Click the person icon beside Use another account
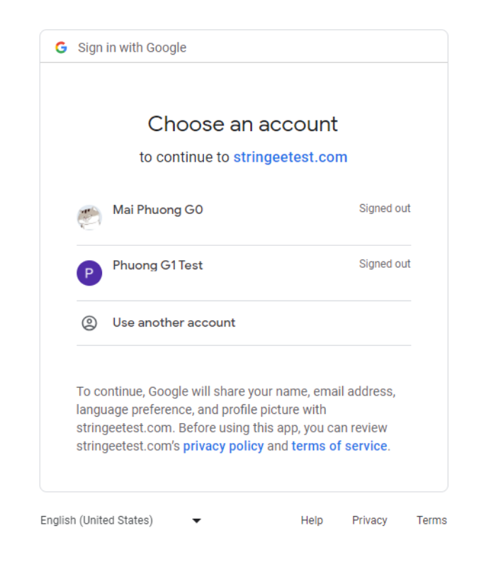The height and width of the screenshot is (562, 486). pyautogui.click(x=89, y=323)
